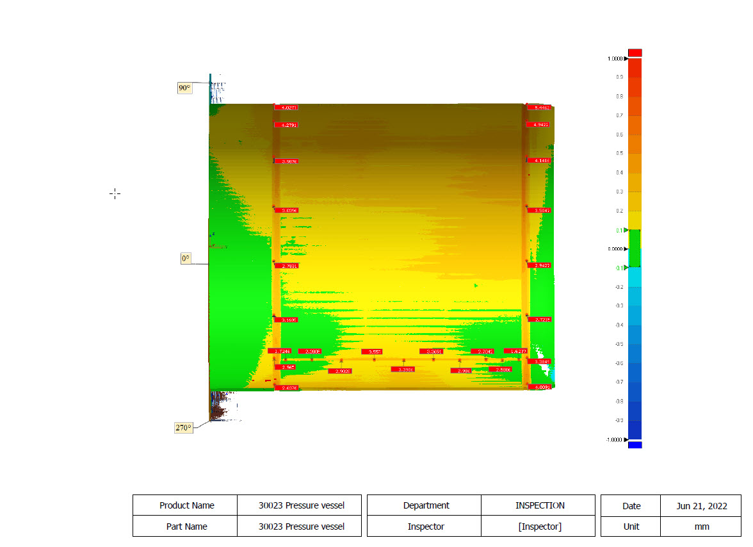
Task: Select the -0.1 lower tolerance marker arrow
Action: [x=626, y=268]
